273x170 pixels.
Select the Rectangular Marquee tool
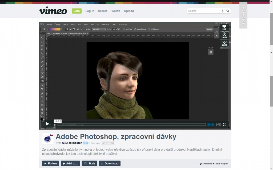[42, 42]
